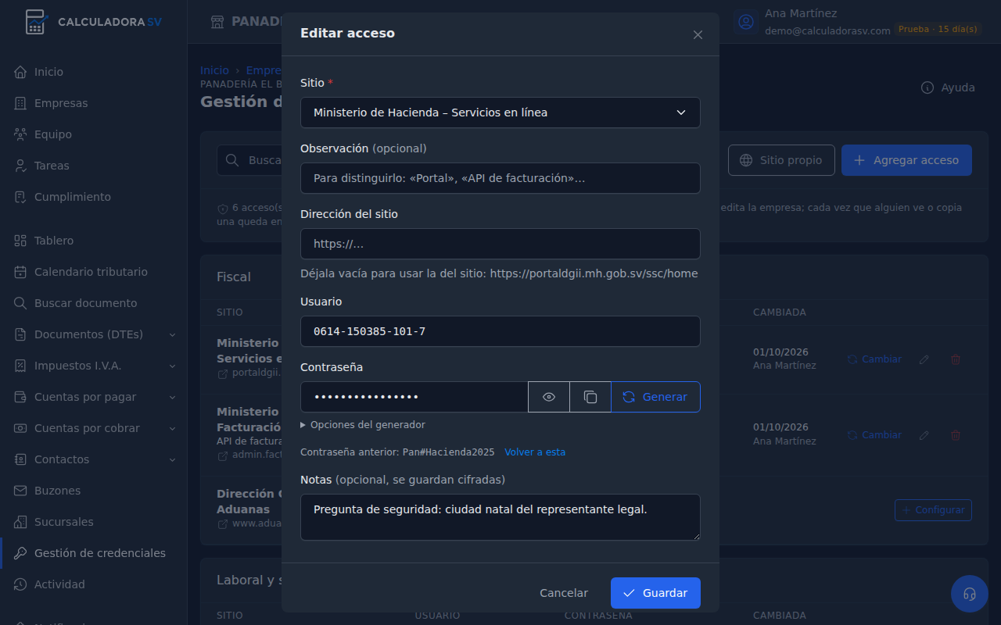The width and height of the screenshot is (1001, 625).
Task: Click into the Notas text area
Action: click(x=500, y=517)
